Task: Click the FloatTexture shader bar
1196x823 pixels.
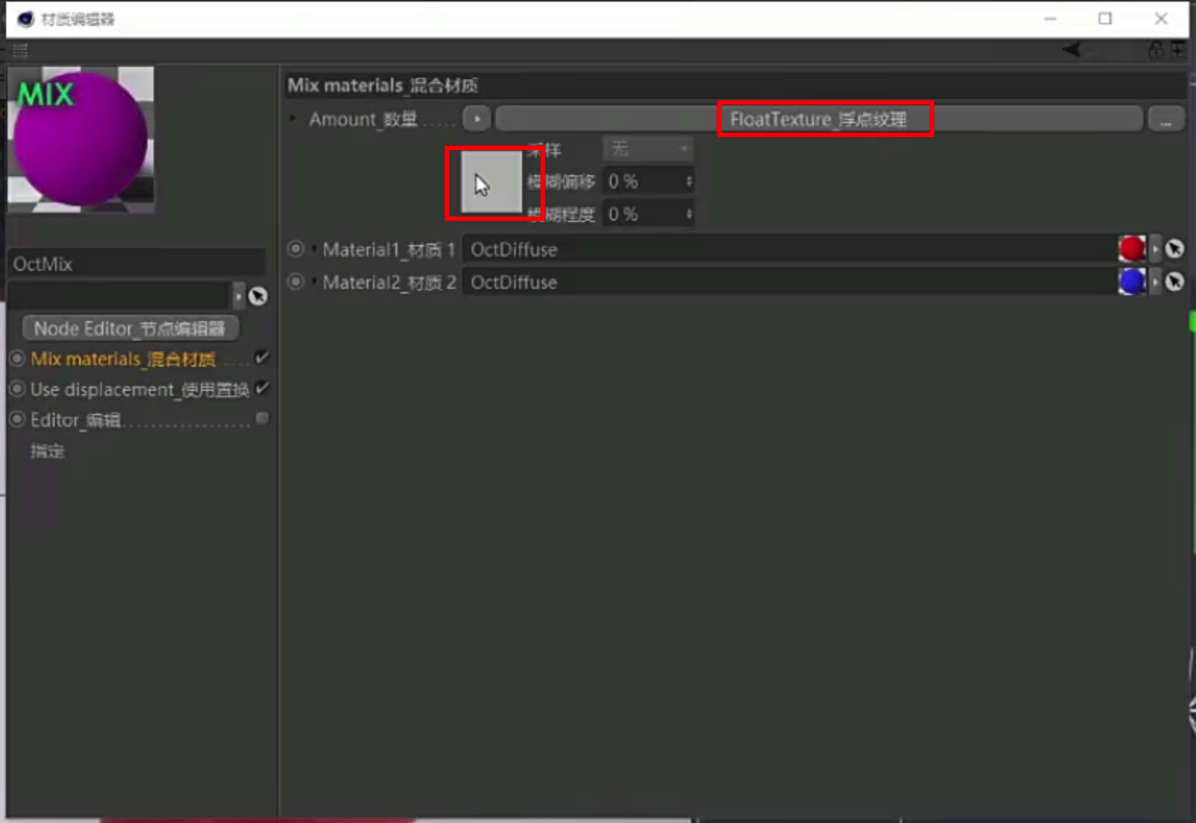Action: point(819,119)
